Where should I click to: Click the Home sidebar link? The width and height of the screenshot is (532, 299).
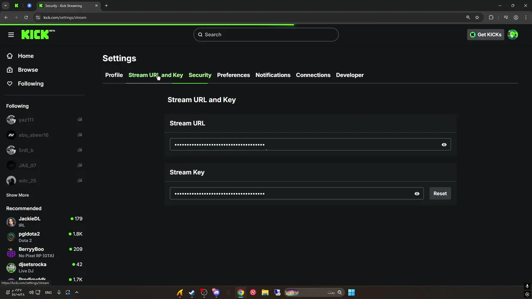click(25, 56)
